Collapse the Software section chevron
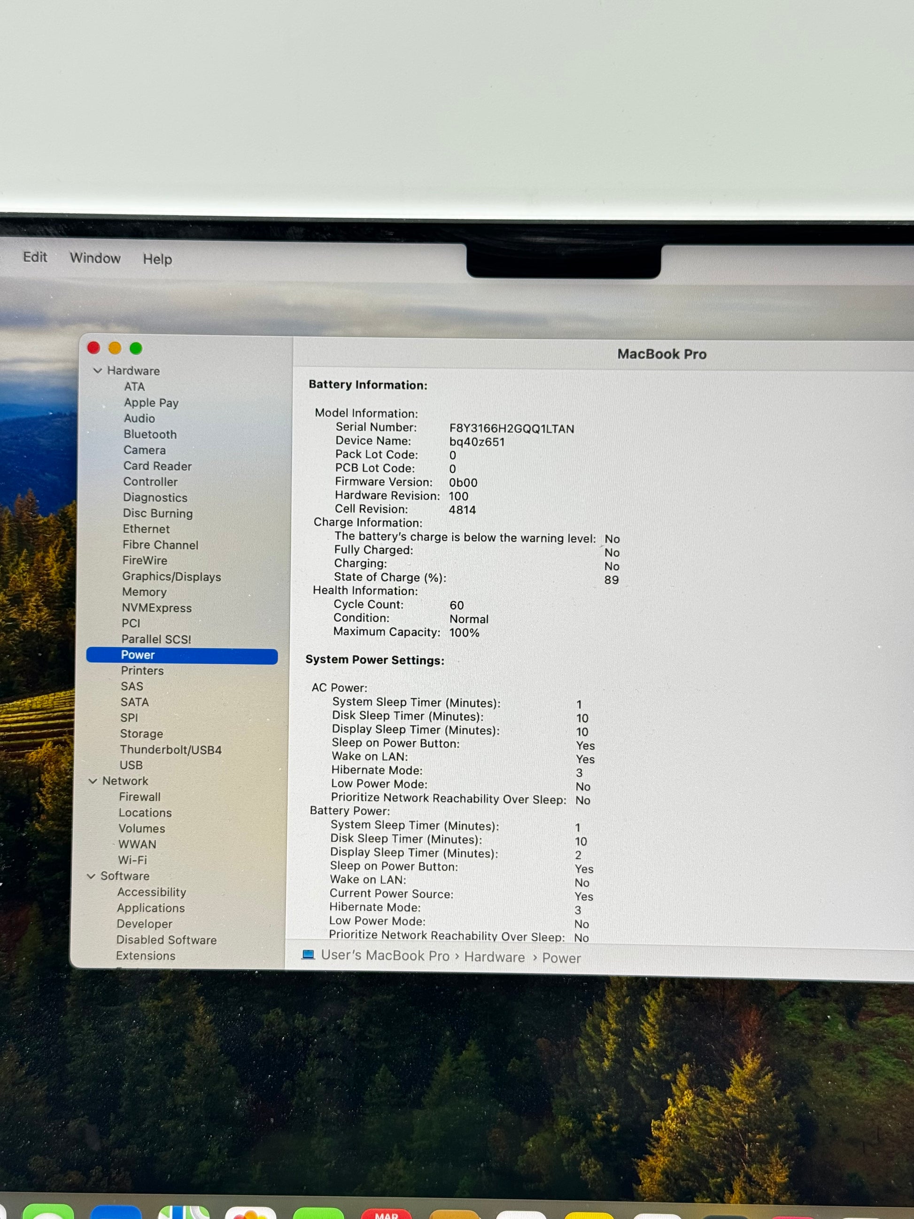914x1219 pixels. pyautogui.click(x=91, y=876)
